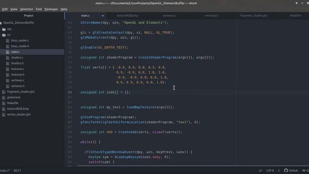Screen dimensions: 309x174
Task: Click the file icon beside main.c
Action: (x=8, y=52)
